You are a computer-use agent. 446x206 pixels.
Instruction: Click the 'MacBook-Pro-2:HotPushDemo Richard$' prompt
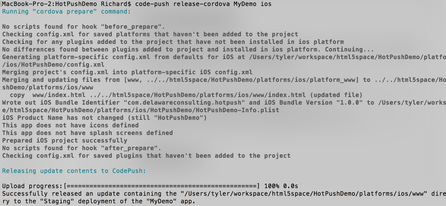click(66, 4)
